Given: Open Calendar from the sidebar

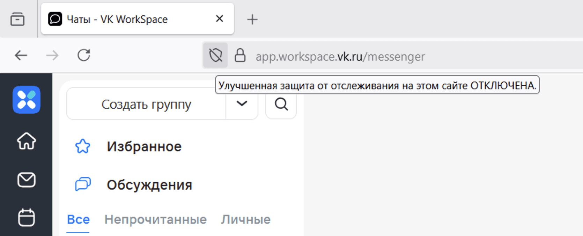Looking at the screenshot, I should (27, 218).
